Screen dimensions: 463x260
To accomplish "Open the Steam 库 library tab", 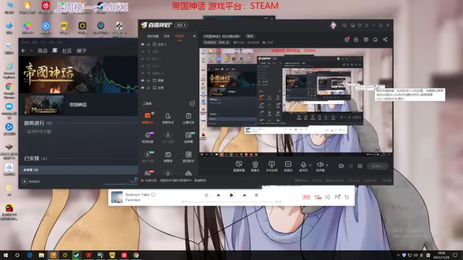I will point(54,51).
